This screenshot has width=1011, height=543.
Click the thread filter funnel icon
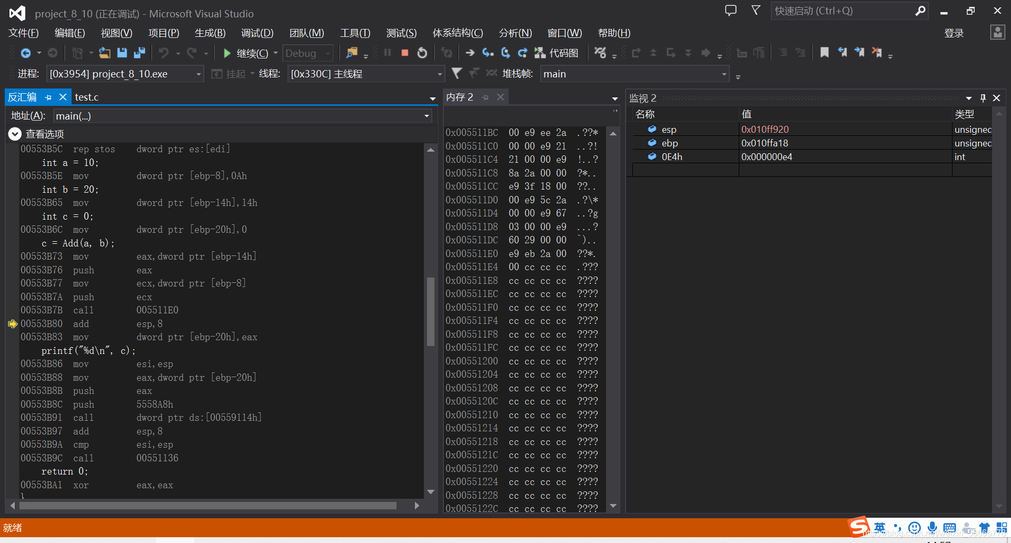[457, 74]
